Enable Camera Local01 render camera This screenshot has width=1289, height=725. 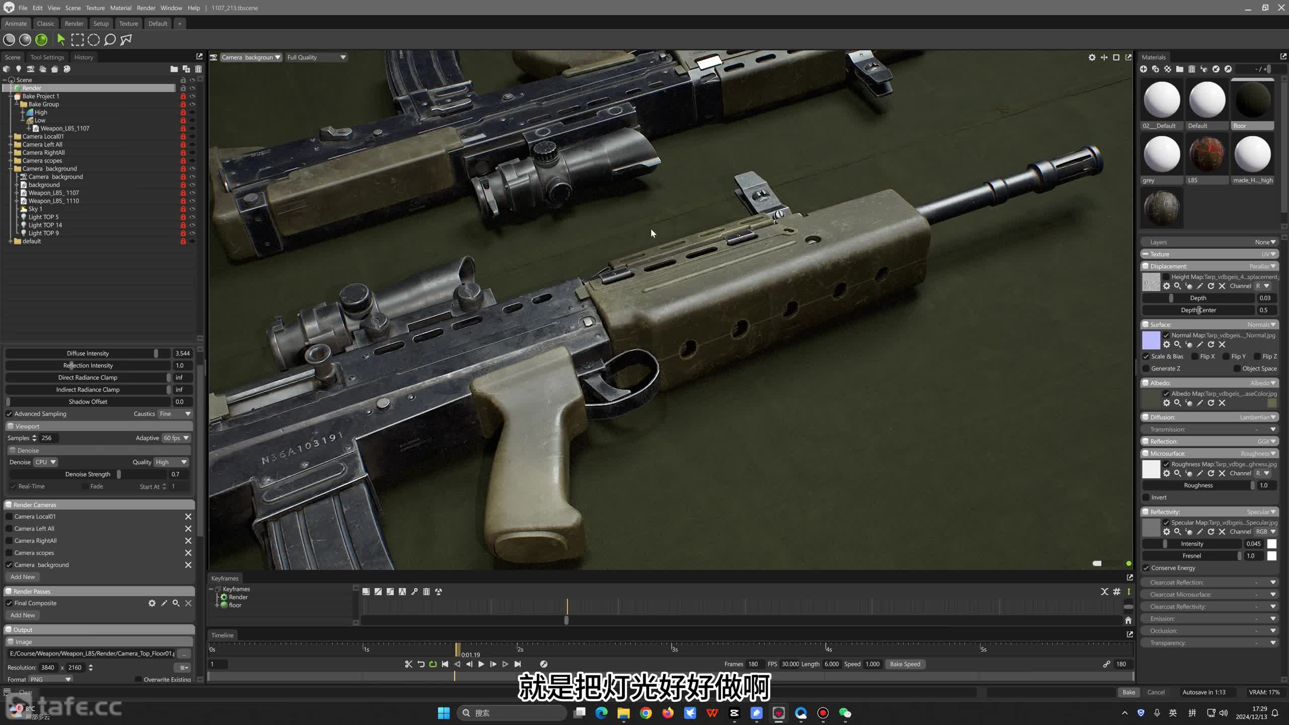9,517
